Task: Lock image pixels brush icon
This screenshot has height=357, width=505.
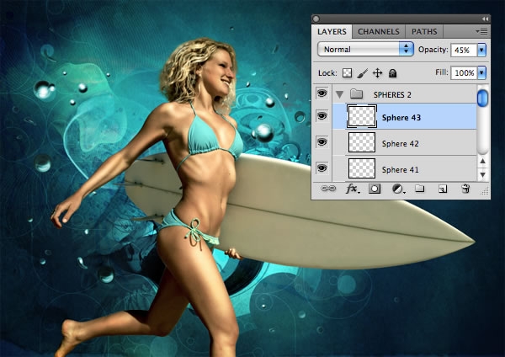Action: (x=362, y=73)
